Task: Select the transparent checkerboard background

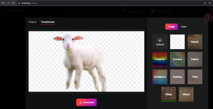Action: [x=177, y=42]
